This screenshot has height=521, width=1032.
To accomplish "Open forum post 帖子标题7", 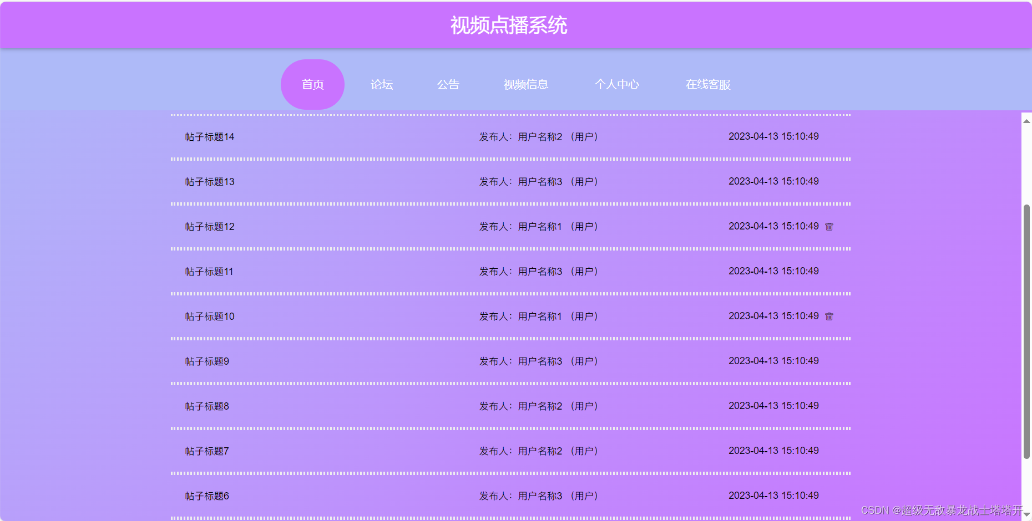I will tap(207, 451).
